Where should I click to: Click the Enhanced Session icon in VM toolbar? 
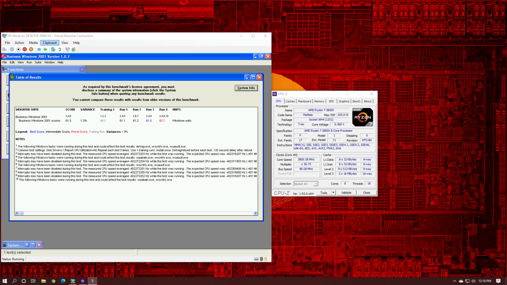coord(68,49)
